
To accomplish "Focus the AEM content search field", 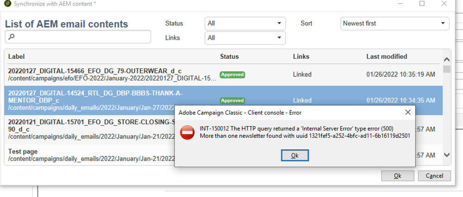I will click(81, 37).
